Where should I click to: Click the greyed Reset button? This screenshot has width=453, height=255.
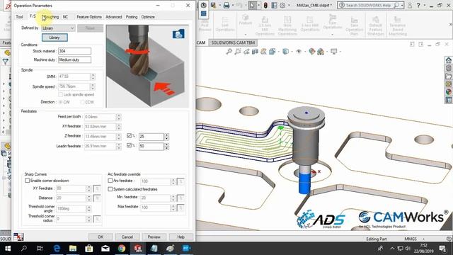point(90,28)
